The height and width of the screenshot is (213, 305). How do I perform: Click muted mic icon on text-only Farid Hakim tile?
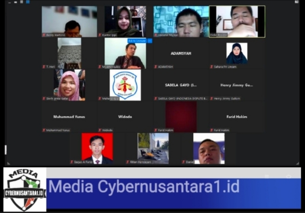[x=212, y=130]
